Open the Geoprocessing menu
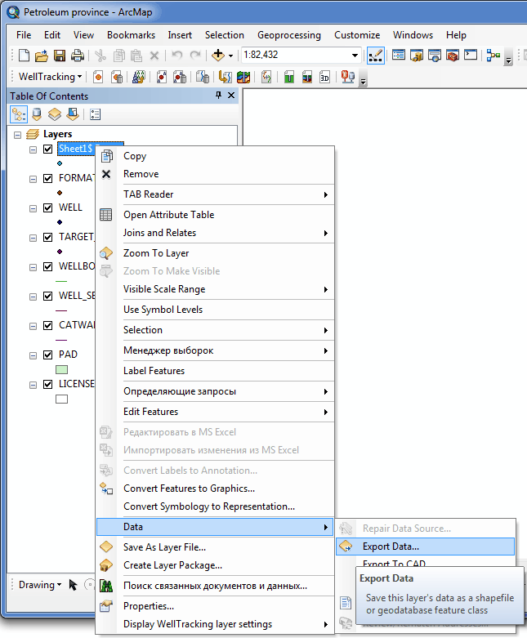The height and width of the screenshot is (638, 527). [x=289, y=35]
